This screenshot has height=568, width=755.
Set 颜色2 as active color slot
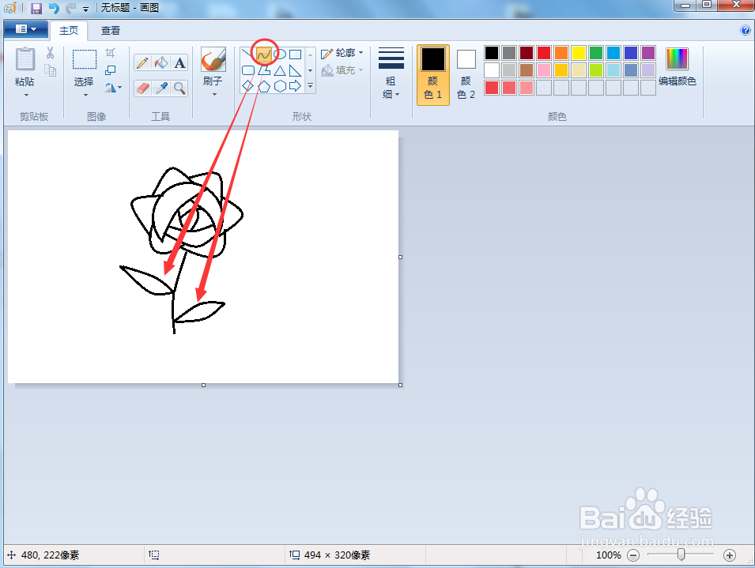[465, 74]
